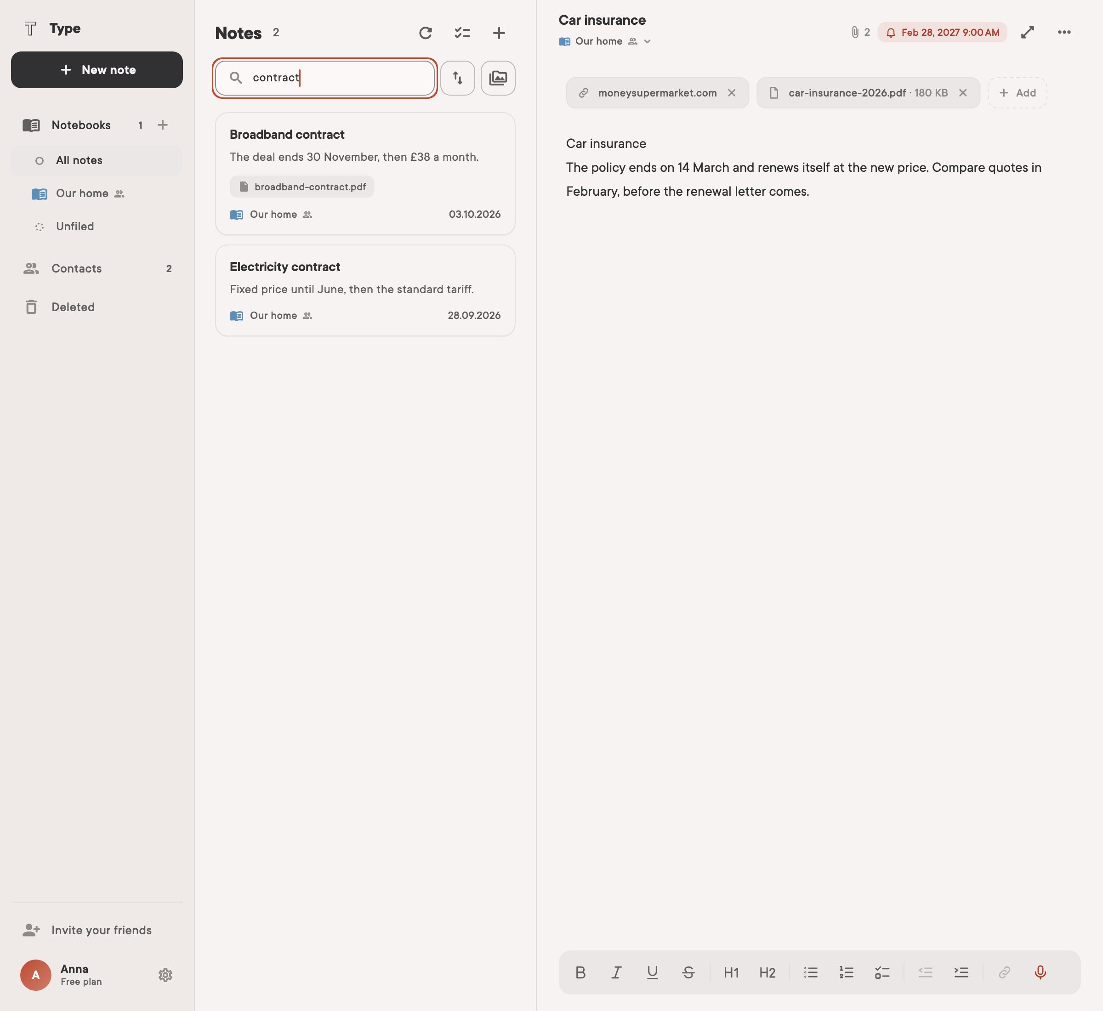Screen dimensions: 1103x1011
Task: Click the search field containing contract
Action: click(x=325, y=78)
